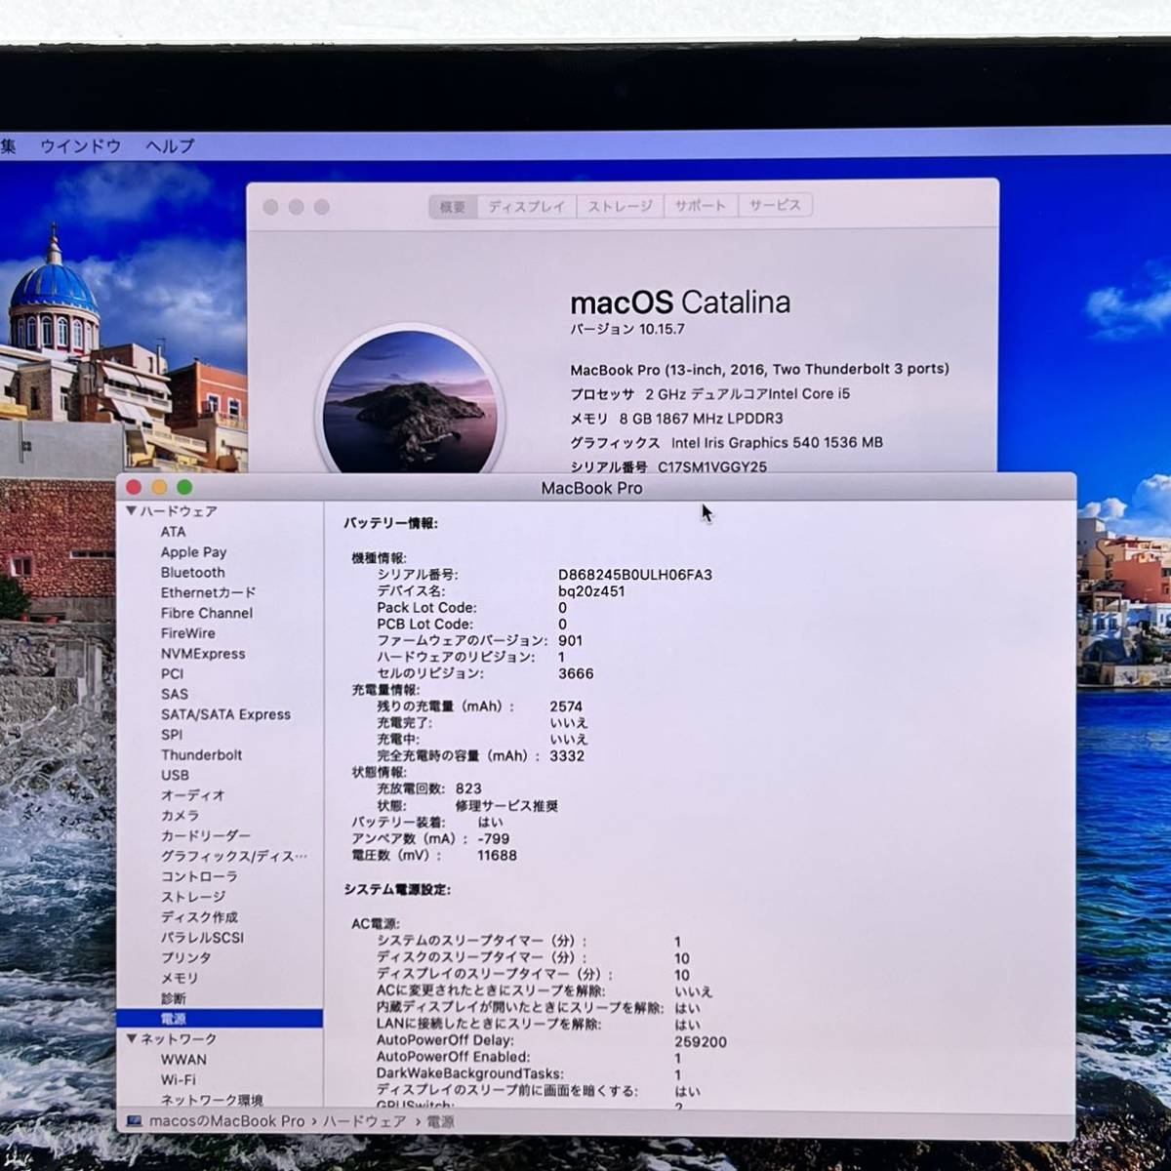This screenshot has height=1171, width=1171.
Task: Switch to the サービス tab
Action: coord(776,206)
